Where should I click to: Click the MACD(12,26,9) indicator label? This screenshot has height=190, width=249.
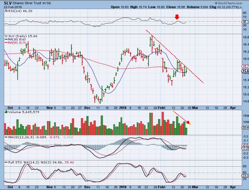tap(21, 137)
